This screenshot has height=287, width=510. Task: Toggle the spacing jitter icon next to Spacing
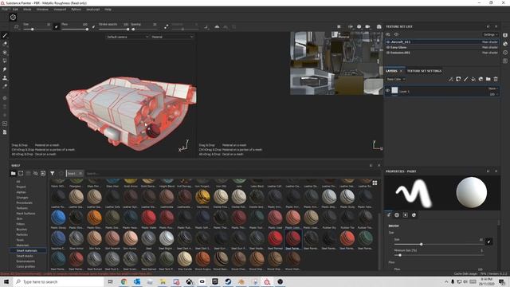[x=167, y=26]
